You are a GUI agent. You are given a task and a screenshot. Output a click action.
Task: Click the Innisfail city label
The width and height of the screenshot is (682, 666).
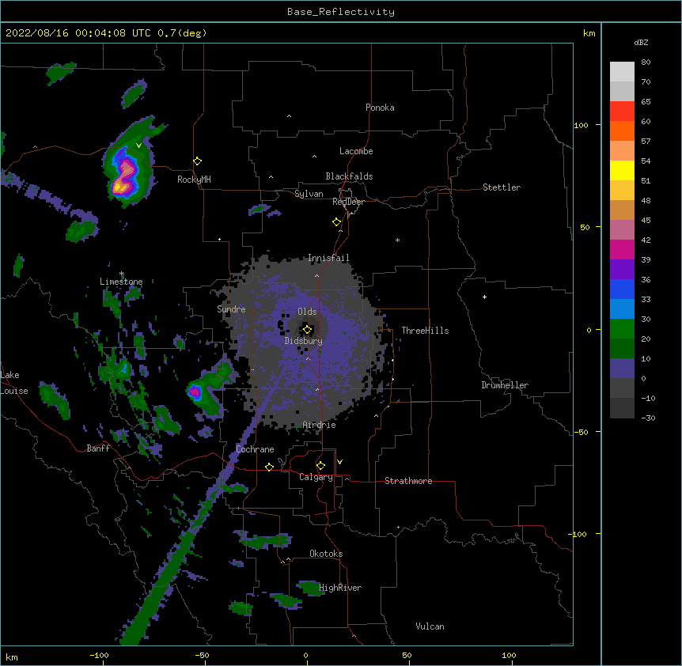coord(328,258)
